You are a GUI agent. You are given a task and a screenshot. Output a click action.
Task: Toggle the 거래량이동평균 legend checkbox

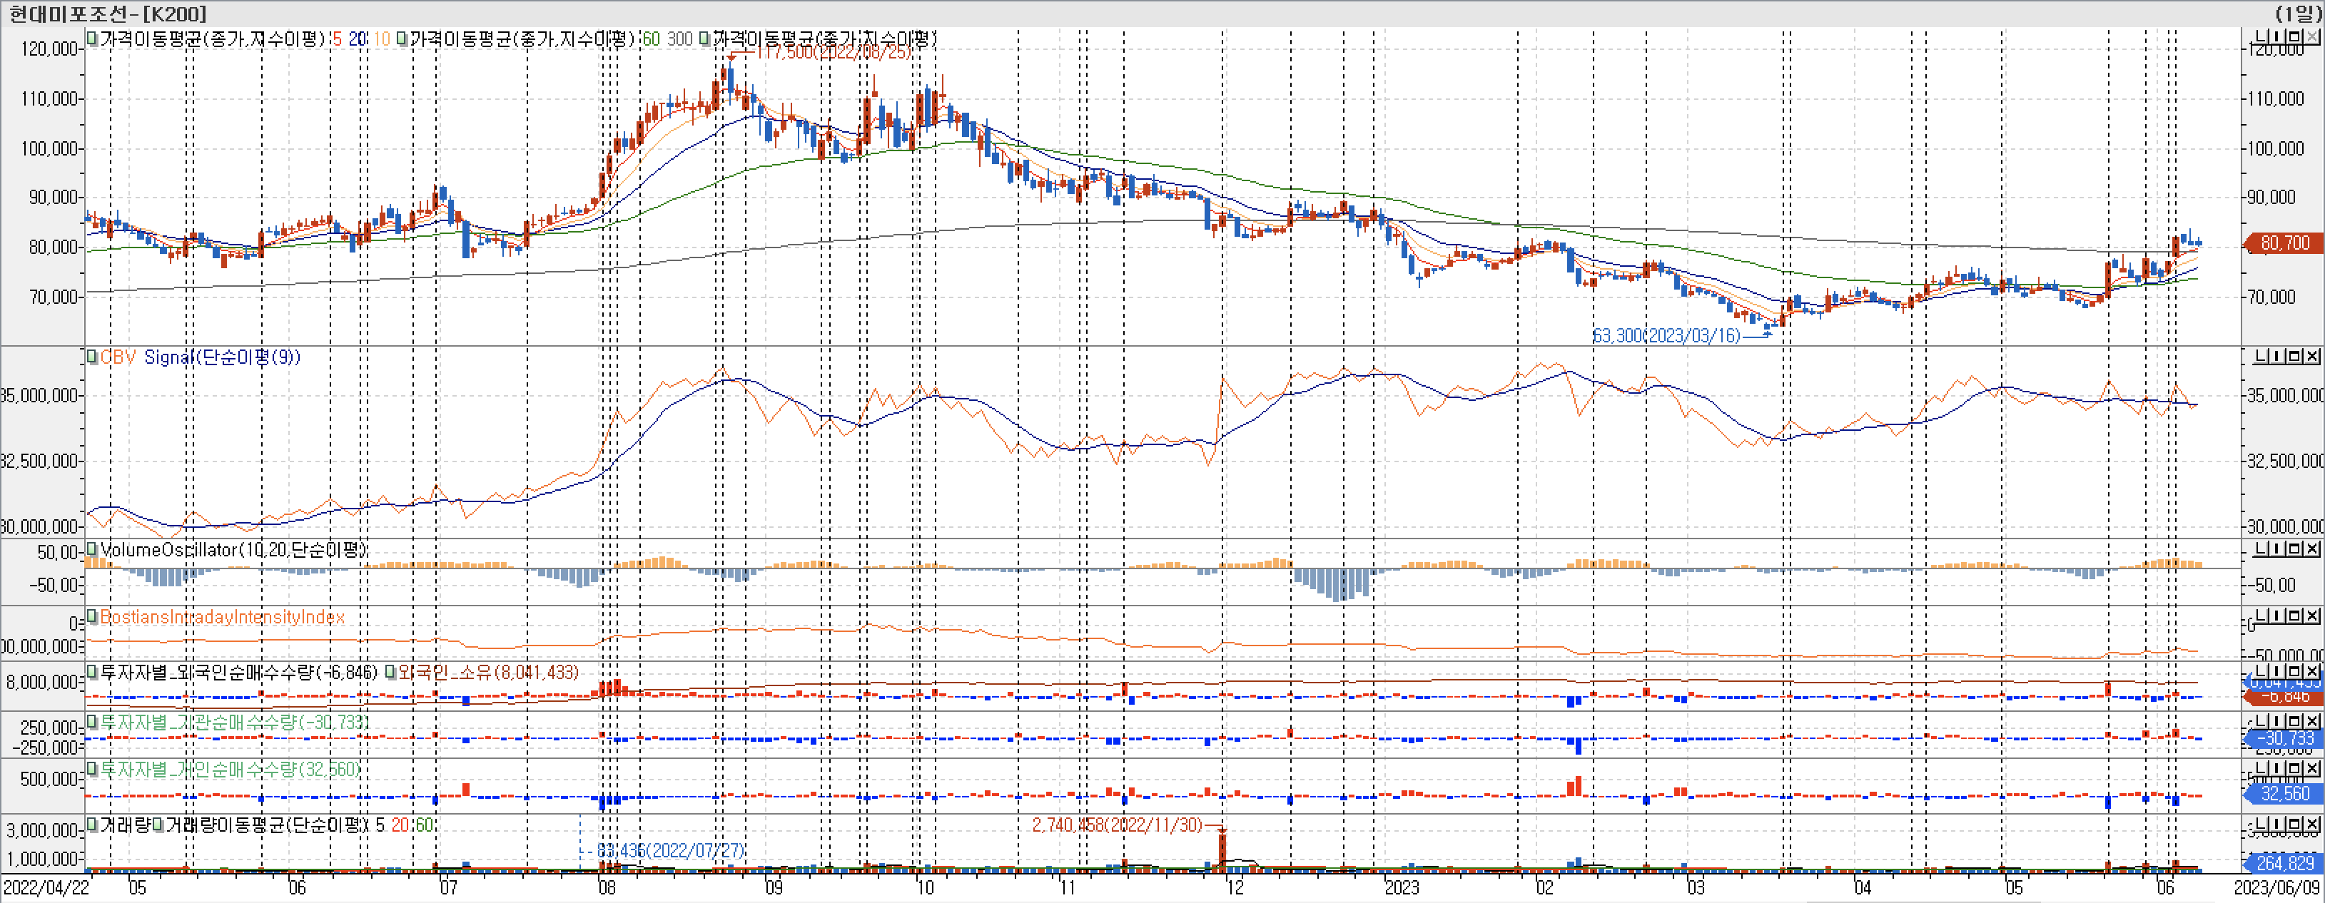click(158, 825)
